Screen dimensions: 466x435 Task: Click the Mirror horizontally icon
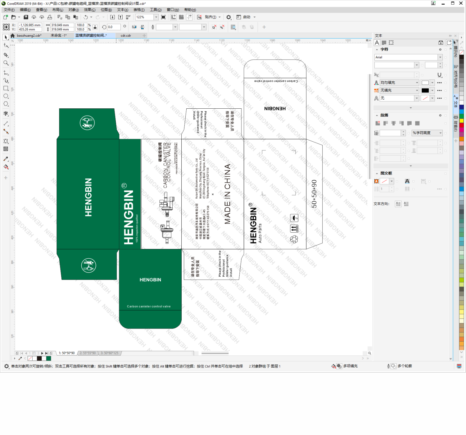[134, 27]
